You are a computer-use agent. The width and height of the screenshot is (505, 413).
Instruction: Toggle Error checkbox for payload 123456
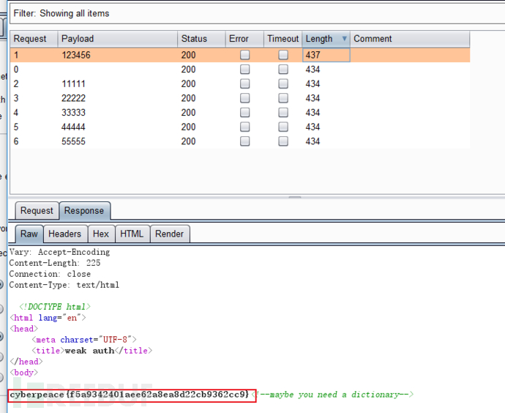point(245,55)
